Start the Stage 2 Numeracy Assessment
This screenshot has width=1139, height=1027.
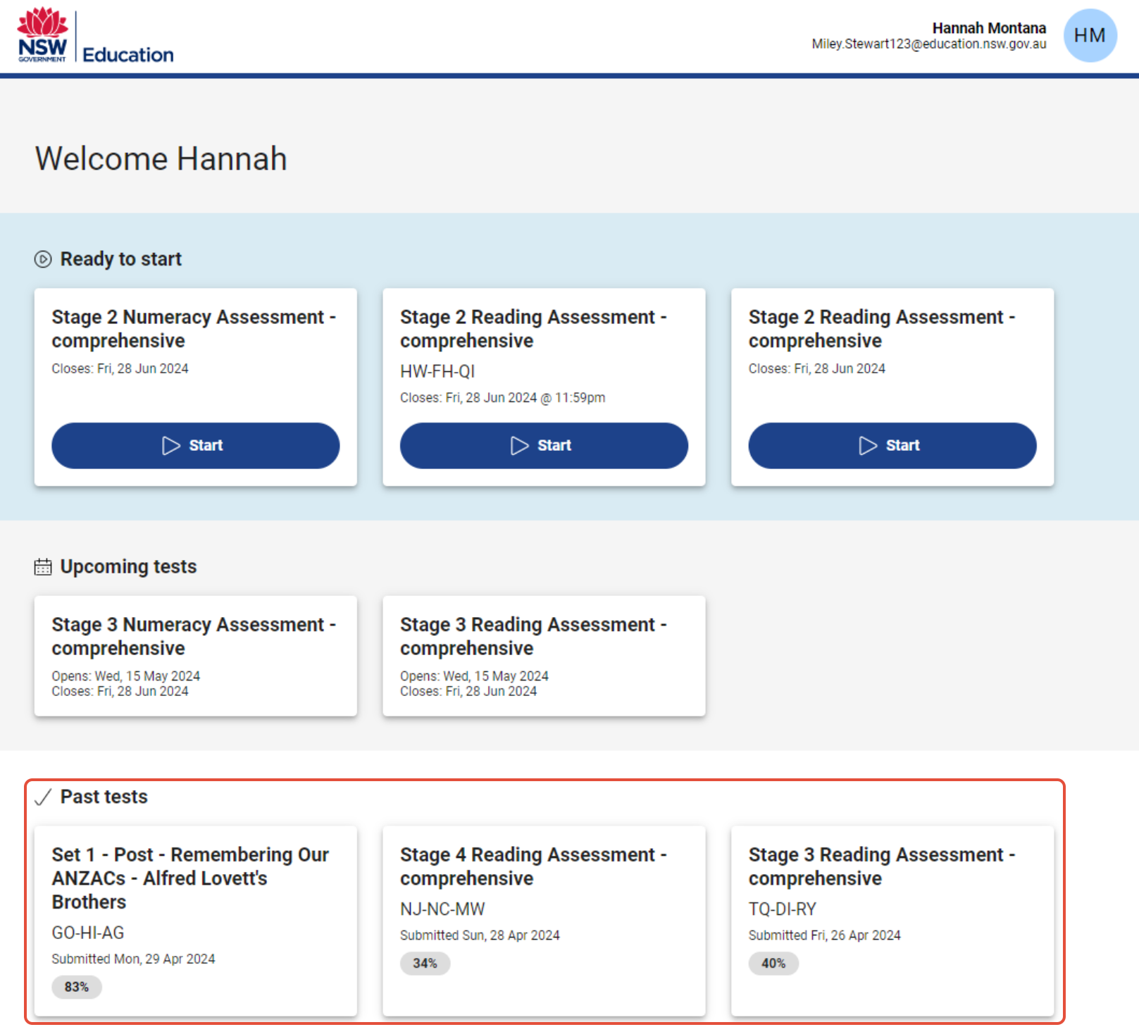[196, 445]
